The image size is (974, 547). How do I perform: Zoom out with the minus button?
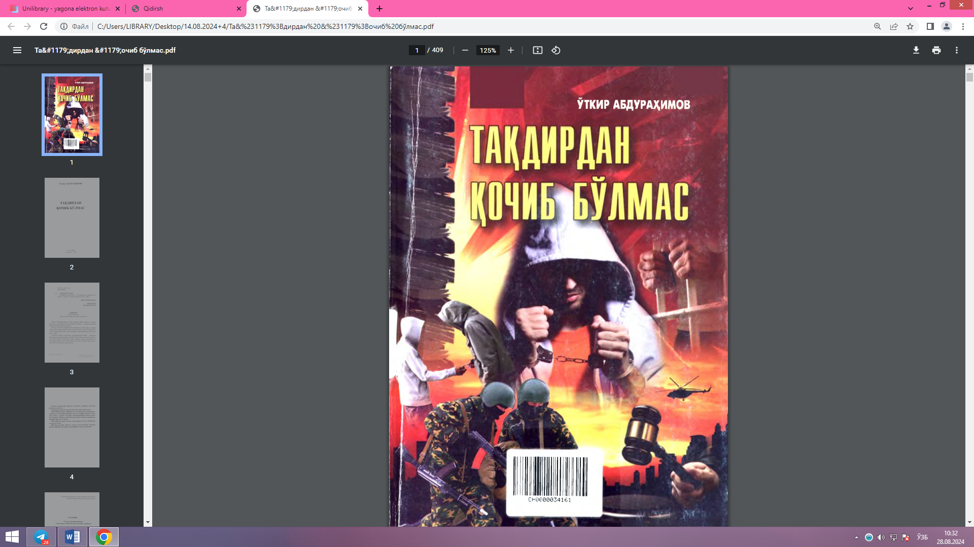point(465,50)
